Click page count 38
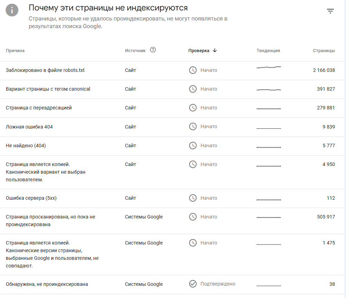This screenshot has width=346, height=298. tap(332, 284)
